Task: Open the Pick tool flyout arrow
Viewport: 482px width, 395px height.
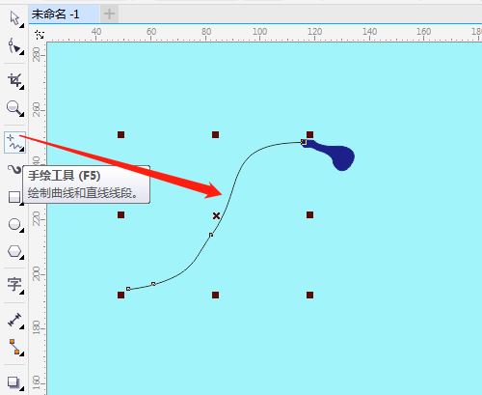Action: point(21,25)
